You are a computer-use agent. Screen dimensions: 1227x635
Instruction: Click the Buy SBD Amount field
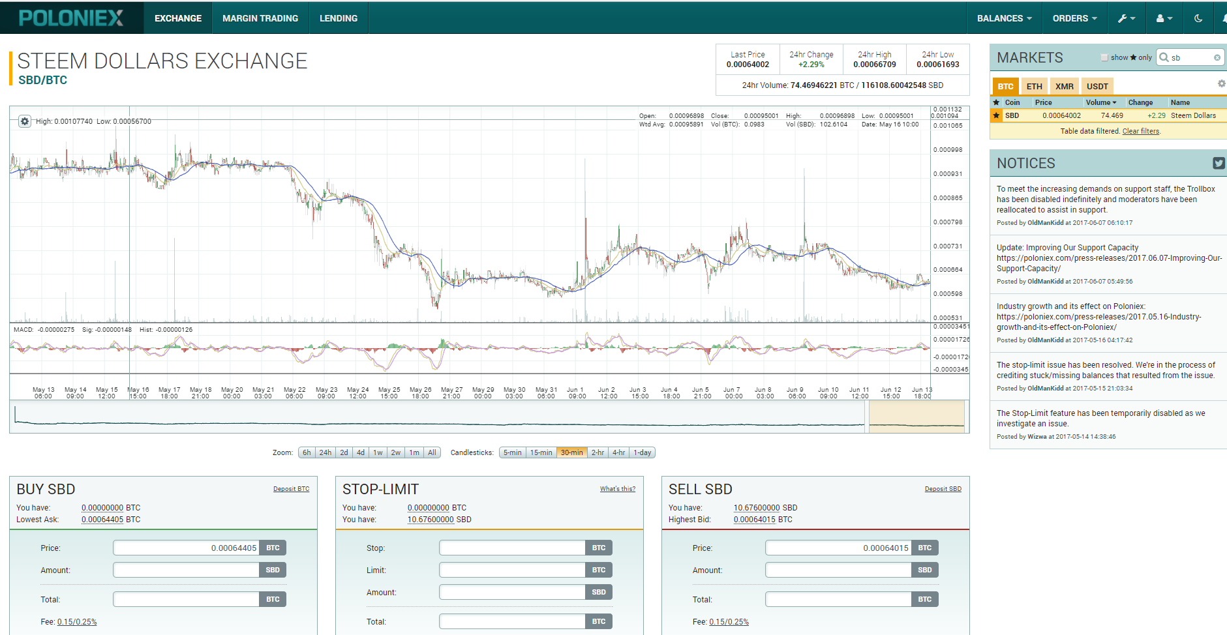click(x=187, y=570)
